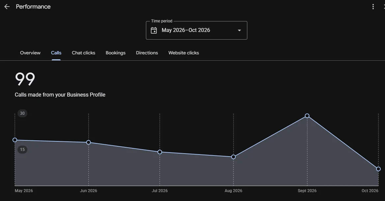Click the 'Performance' page title
The image size is (385, 201).
point(33,7)
